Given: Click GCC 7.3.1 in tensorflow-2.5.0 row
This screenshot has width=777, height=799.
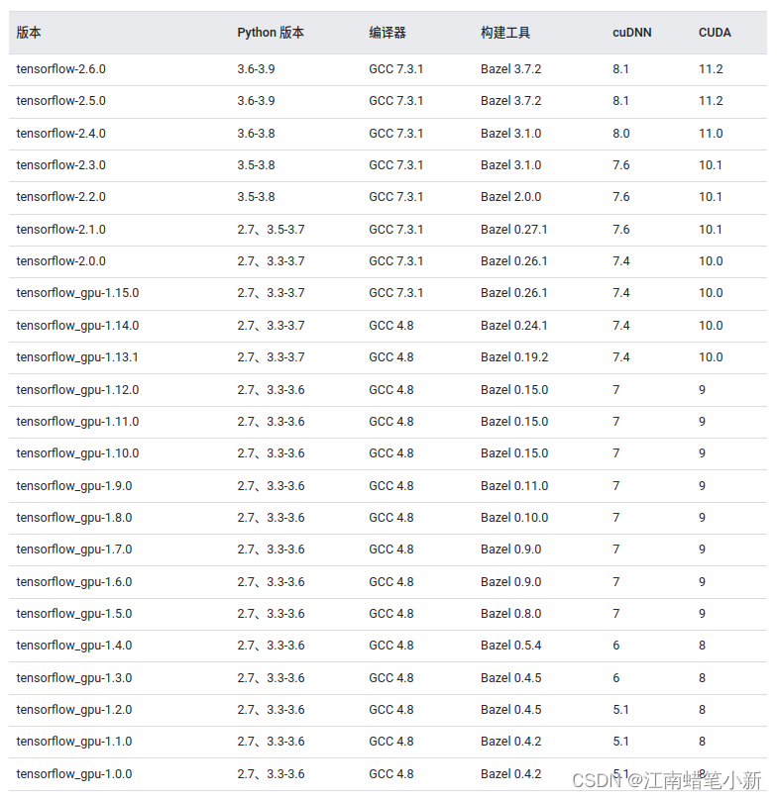Looking at the screenshot, I should coord(395,101).
